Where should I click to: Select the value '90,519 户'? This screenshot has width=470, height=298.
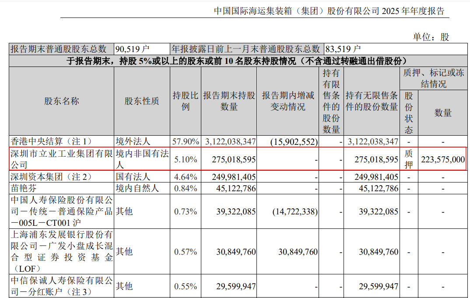pos(133,49)
